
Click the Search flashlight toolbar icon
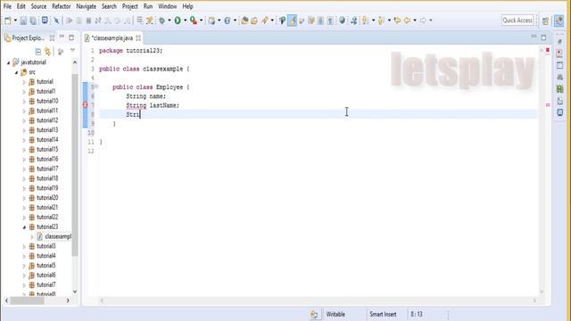pos(265,21)
